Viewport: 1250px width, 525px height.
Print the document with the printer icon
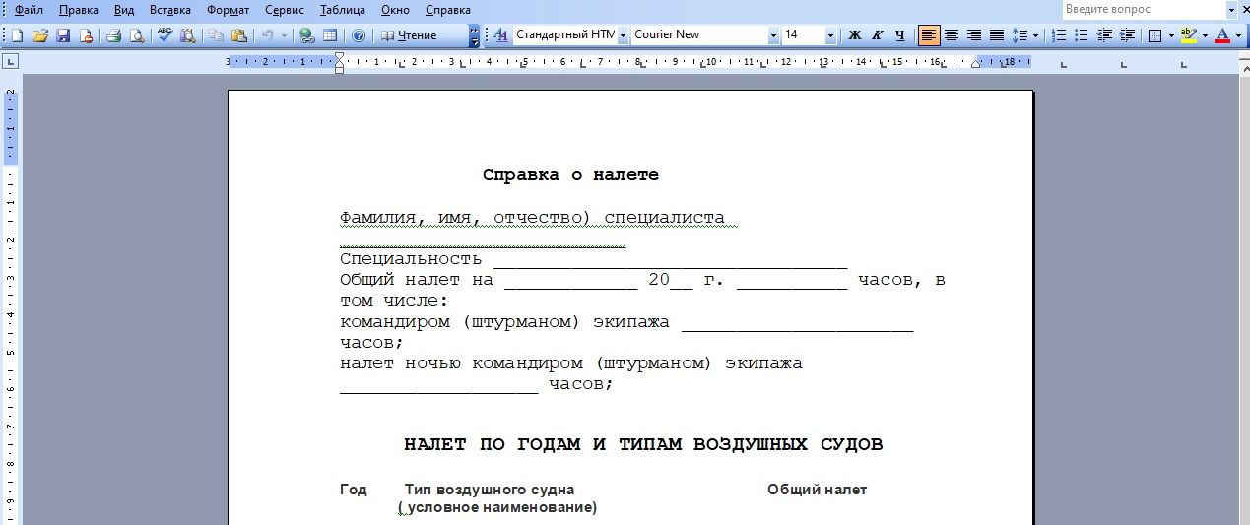pos(114,35)
